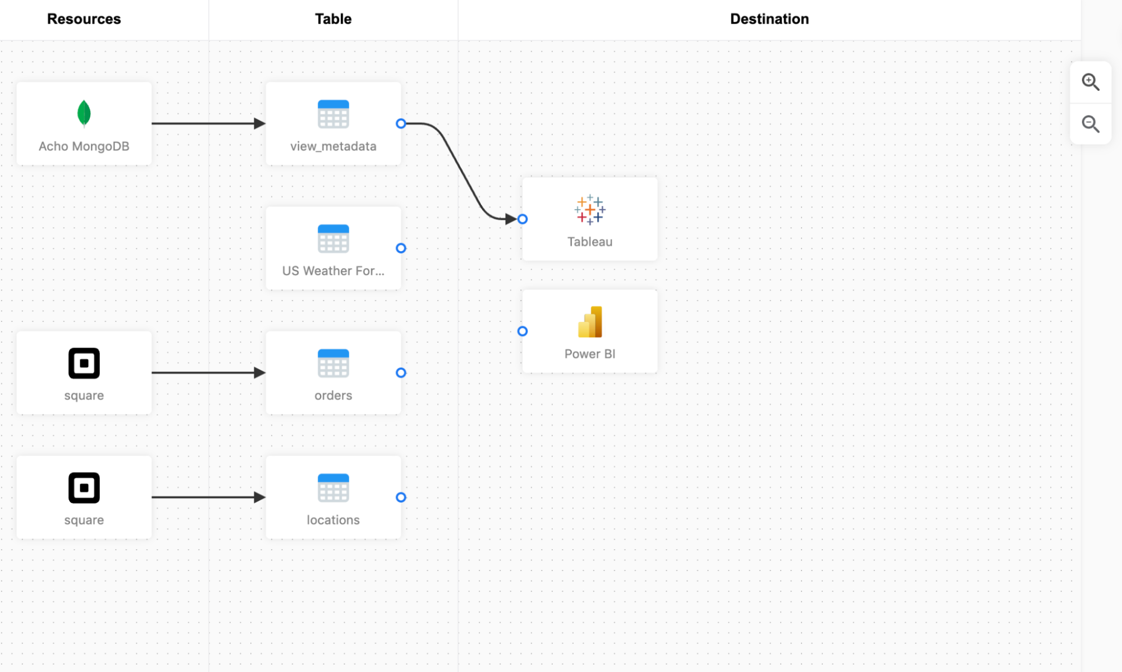
Task: Click the Table column header
Action: coord(333,19)
